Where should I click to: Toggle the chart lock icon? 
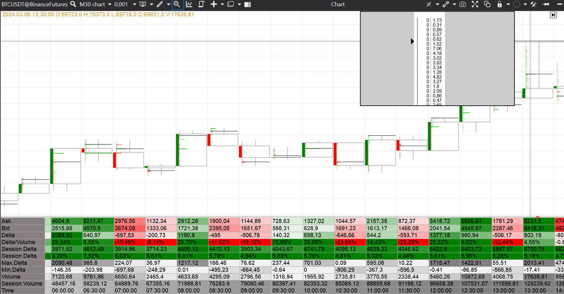point(500,4)
